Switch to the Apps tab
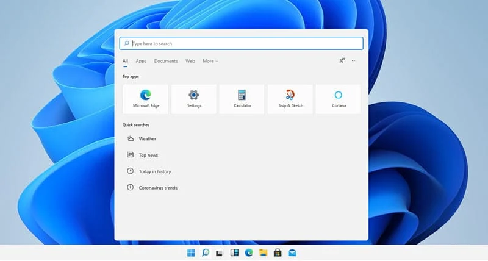The width and height of the screenshot is (488, 261). (x=141, y=61)
